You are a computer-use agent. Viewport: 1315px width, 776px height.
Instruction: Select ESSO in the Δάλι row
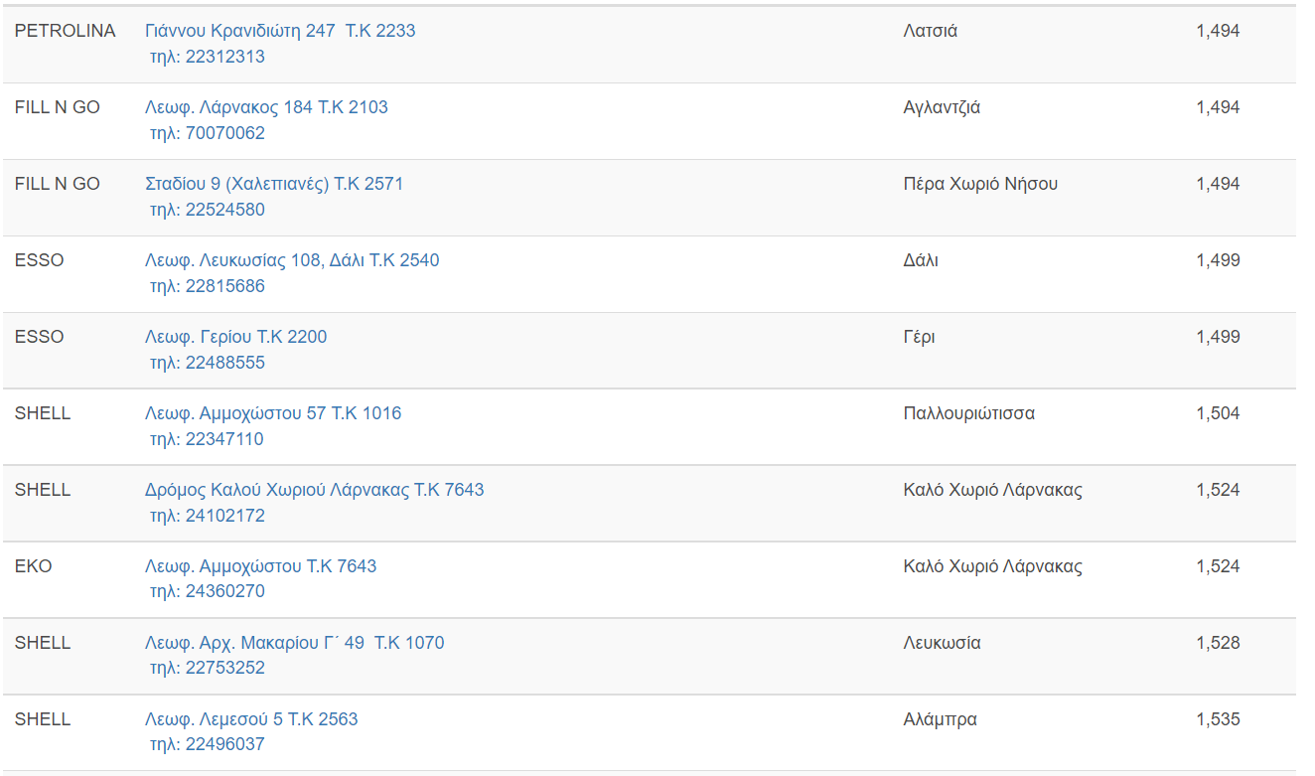pyautogui.click(x=40, y=260)
